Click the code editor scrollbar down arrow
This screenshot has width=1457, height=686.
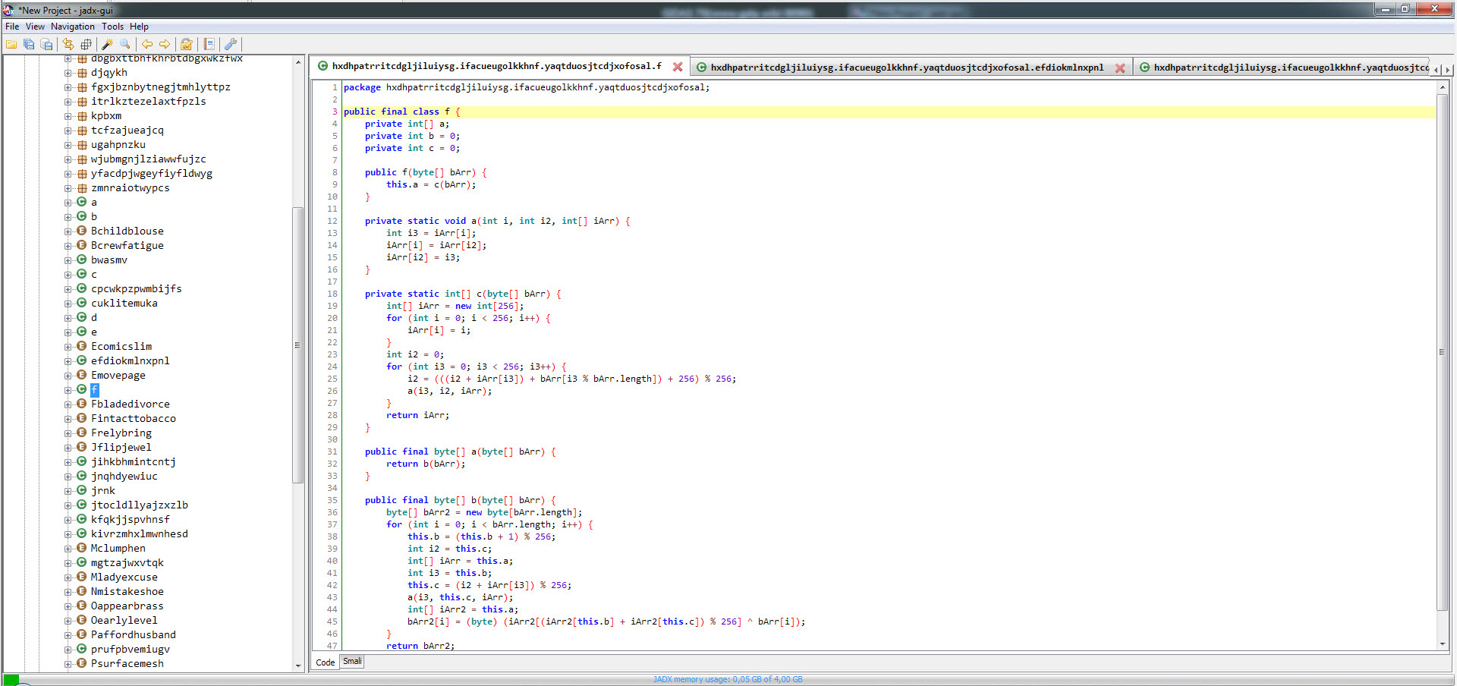(x=1443, y=644)
